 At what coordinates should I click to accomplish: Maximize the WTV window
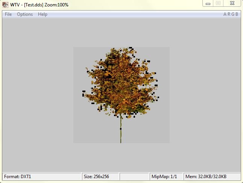click(218, 4)
